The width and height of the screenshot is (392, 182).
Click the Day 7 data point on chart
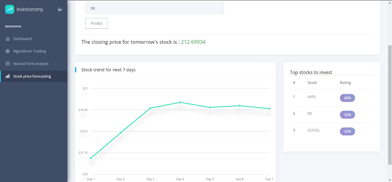coord(269,109)
